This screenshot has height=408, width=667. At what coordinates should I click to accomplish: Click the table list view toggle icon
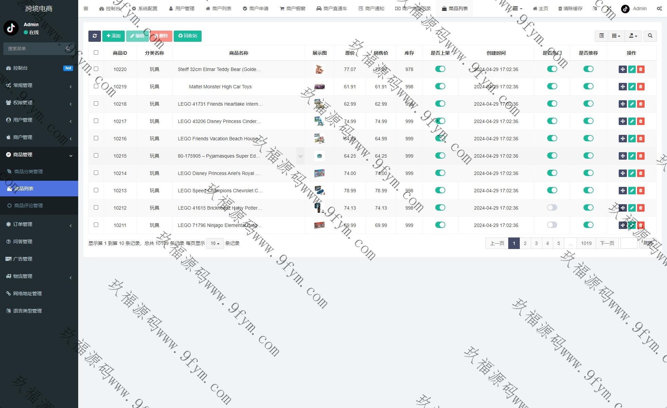(x=601, y=36)
